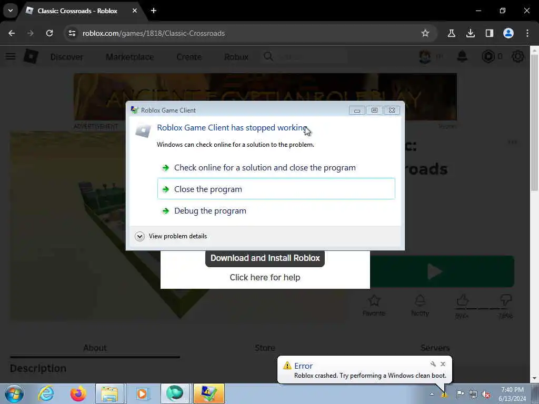Switch to the Store tab
Screen dimensions: 539x404
[x=265, y=348]
